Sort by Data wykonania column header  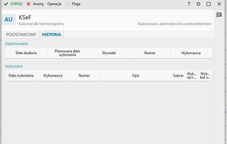click(x=21, y=76)
